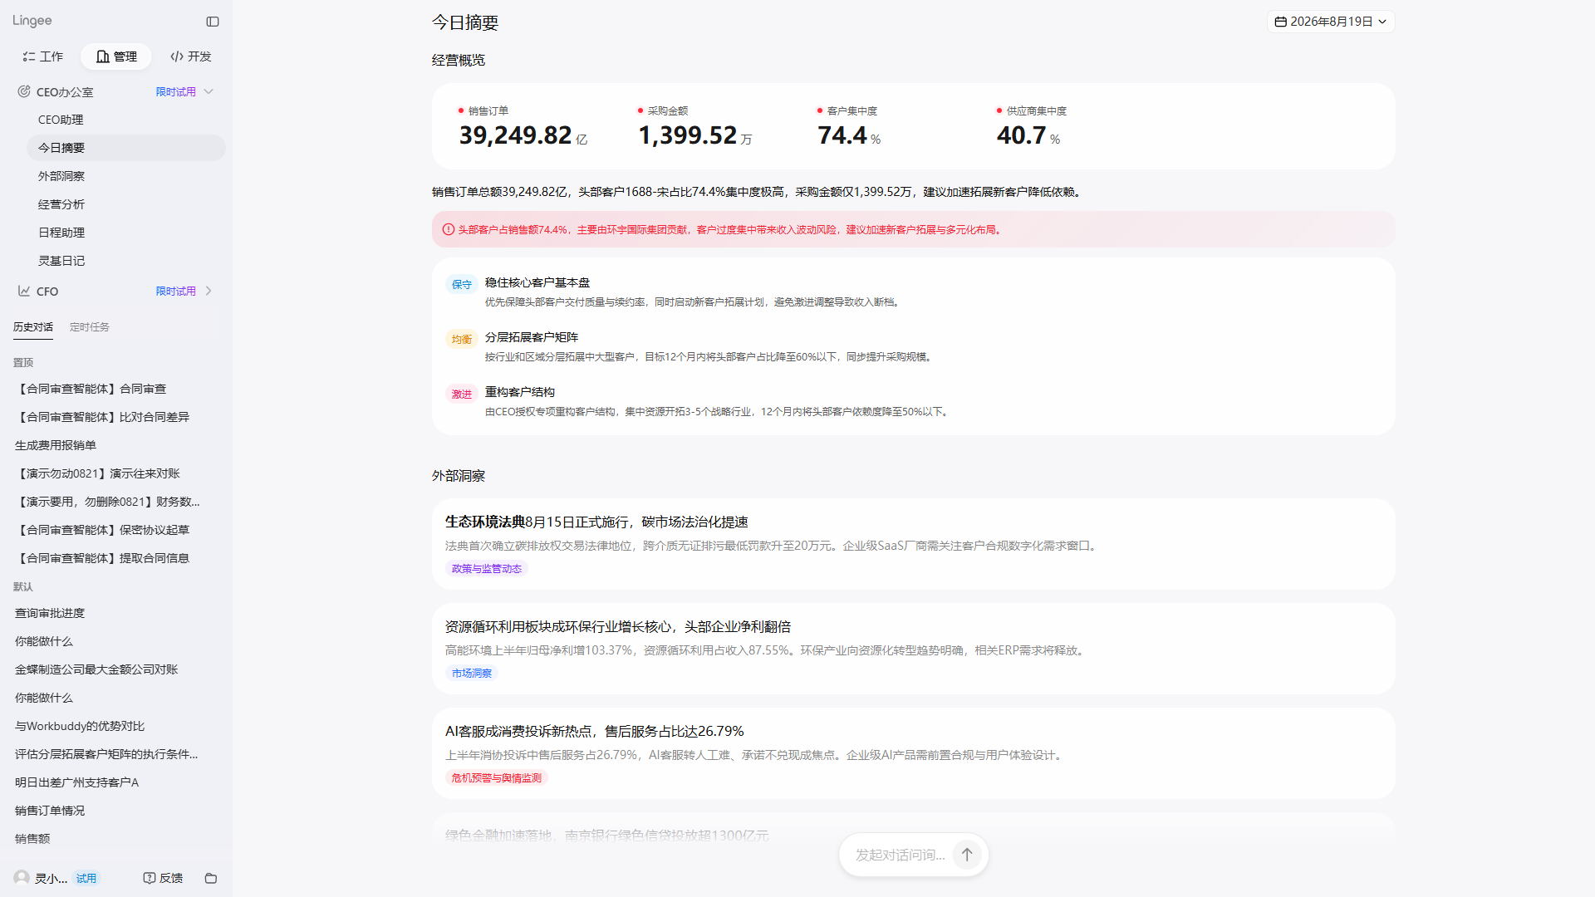Open CEO助理
The width and height of the screenshot is (1595, 897).
(x=126, y=120)
